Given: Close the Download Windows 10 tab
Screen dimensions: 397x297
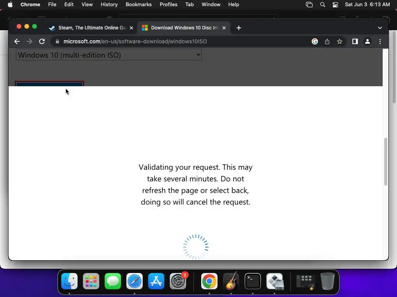Looking at the screenshot, I should [224, 28].
